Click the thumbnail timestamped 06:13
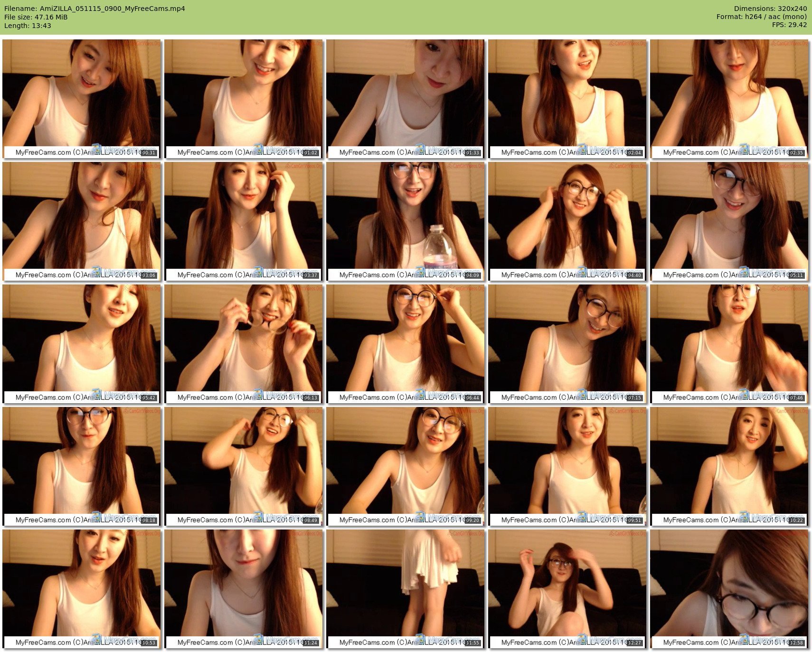This screenshot has height=652, width=812. tap(243, 344)
